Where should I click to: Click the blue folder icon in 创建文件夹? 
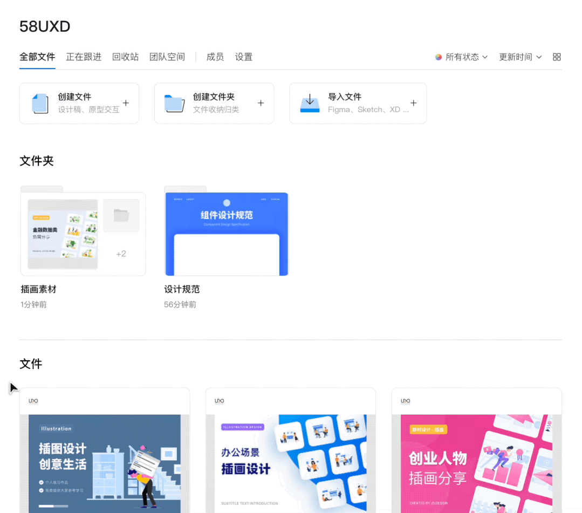click(174, 104)
